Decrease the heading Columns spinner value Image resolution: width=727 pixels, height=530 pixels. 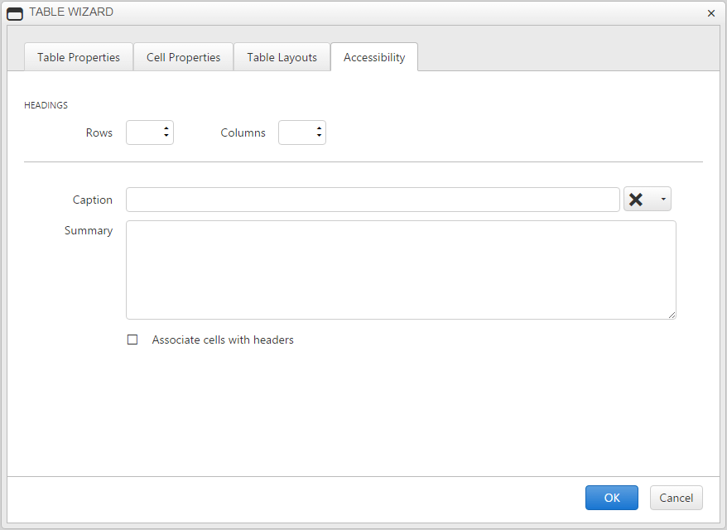(x=319, y=136)
